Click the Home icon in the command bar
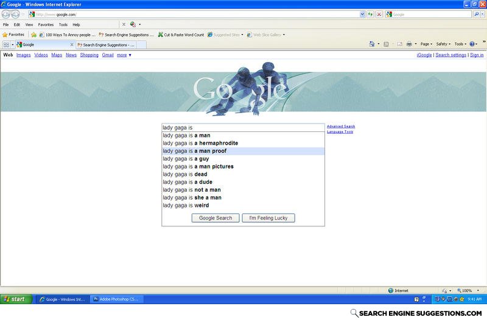 [x=372, y=44]
